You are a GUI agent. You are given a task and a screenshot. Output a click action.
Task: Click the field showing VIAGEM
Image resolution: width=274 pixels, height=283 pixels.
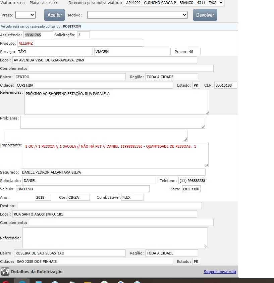pos(132,52)
